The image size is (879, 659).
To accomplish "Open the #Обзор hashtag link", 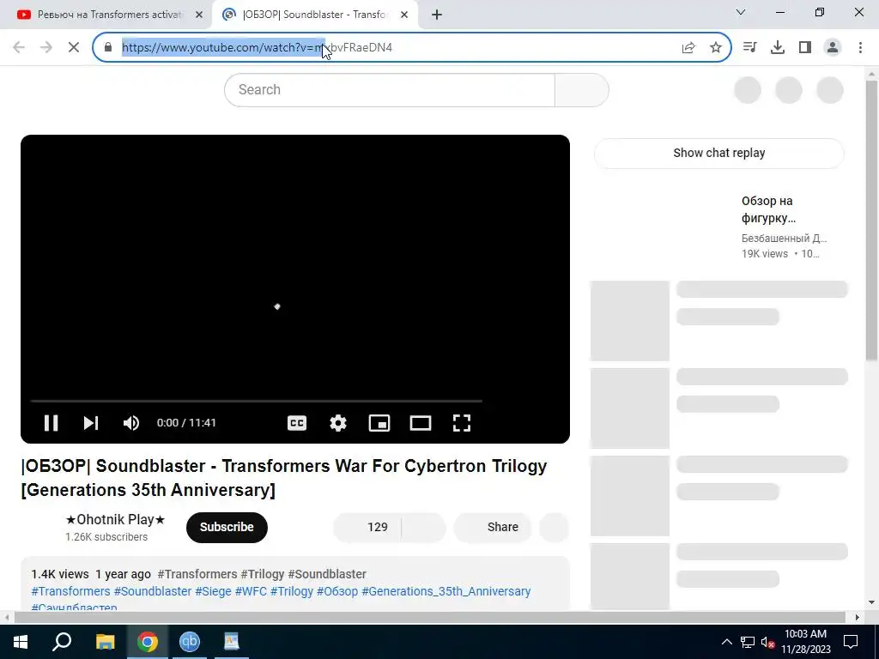I will [x=336, y=591].
